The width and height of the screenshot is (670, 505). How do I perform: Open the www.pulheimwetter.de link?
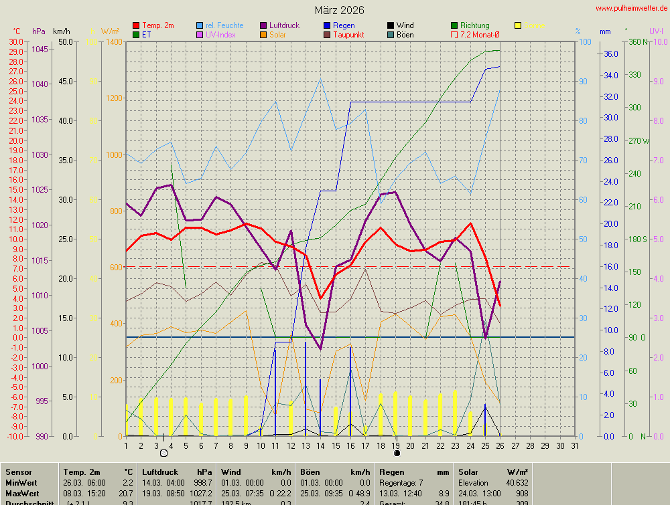630,8
